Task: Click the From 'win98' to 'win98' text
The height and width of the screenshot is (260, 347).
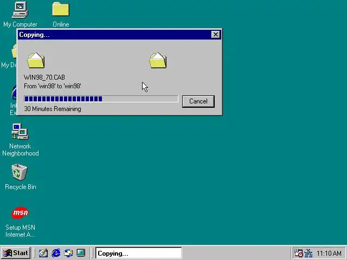Action: (53, 86)
